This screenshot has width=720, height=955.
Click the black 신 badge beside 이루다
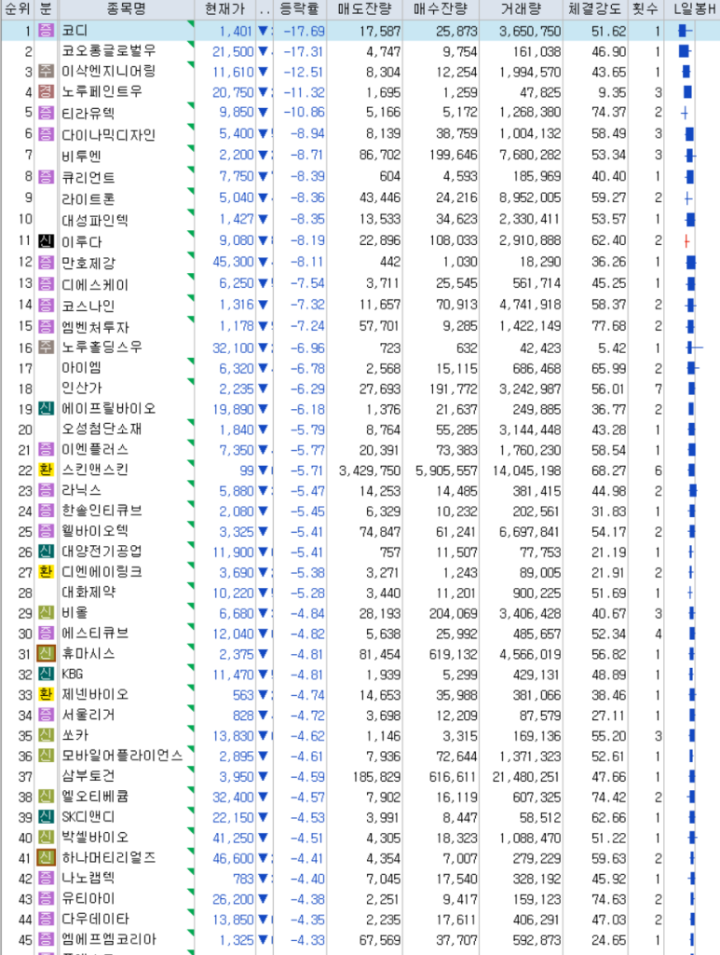point(47,240)
